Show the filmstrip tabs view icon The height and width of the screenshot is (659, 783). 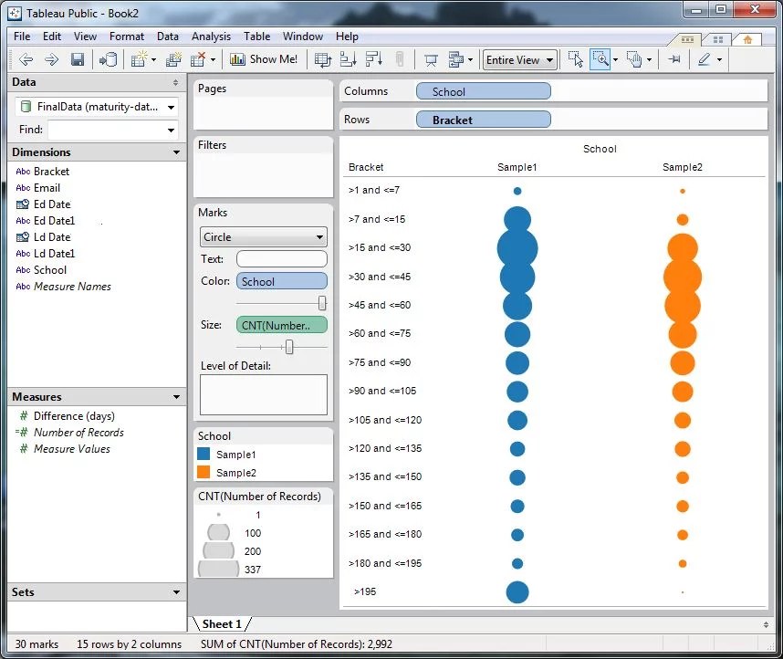tap(687, 39)
